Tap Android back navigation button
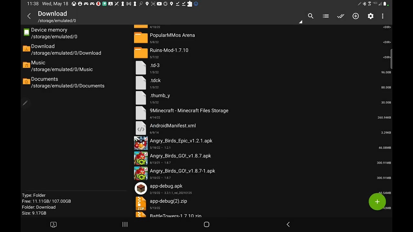The width and height of the screenshot is (413, 232). click(x=288, y=225)
